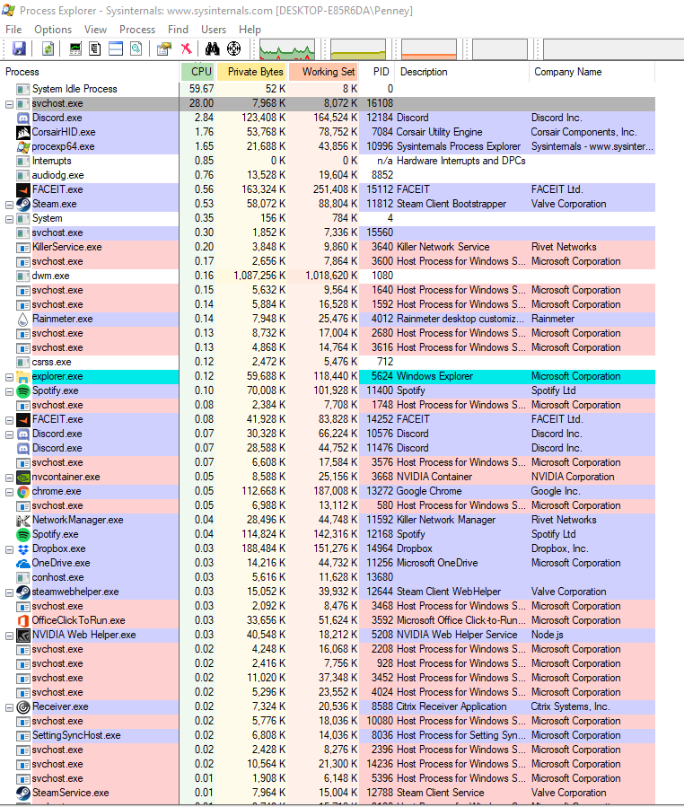Screen dimensions: 684x807
Task: Toggle the Show Process Tree toolbar icon
Action: [x=95, y=48]
